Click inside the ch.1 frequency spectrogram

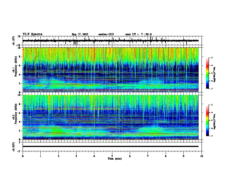[111, 70]
